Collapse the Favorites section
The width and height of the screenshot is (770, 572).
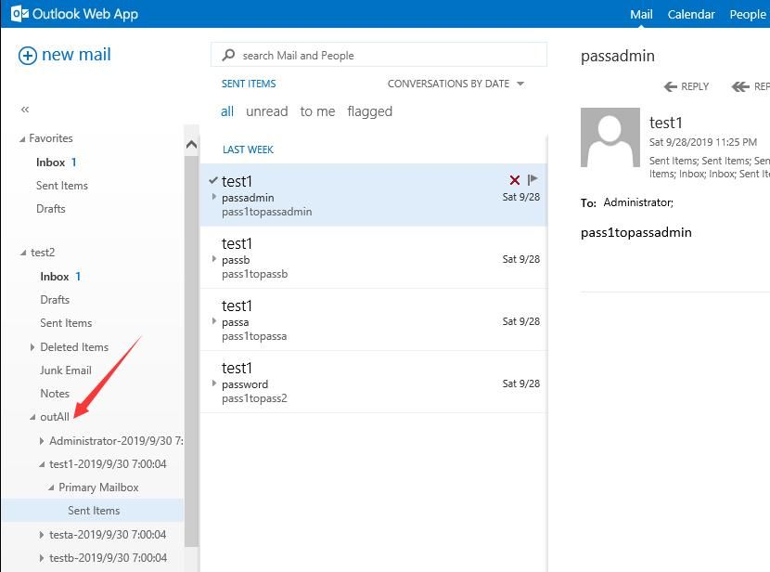coord(22,139)
